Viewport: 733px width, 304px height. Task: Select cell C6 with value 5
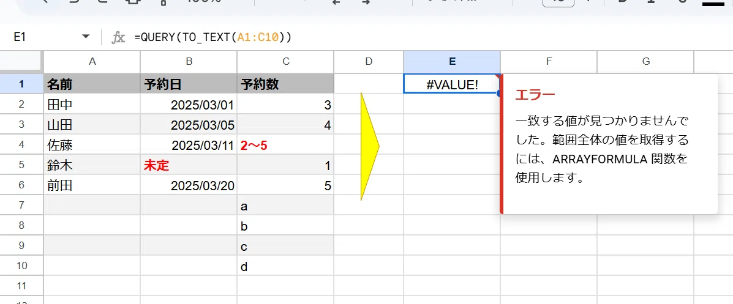(285, 185)
